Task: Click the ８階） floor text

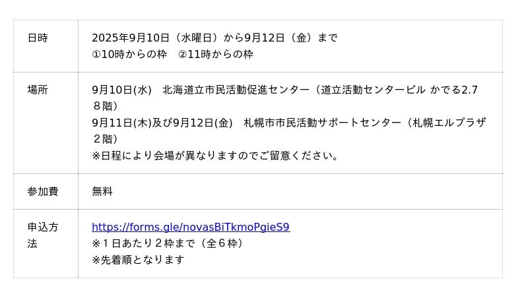Action: (105, 106)
